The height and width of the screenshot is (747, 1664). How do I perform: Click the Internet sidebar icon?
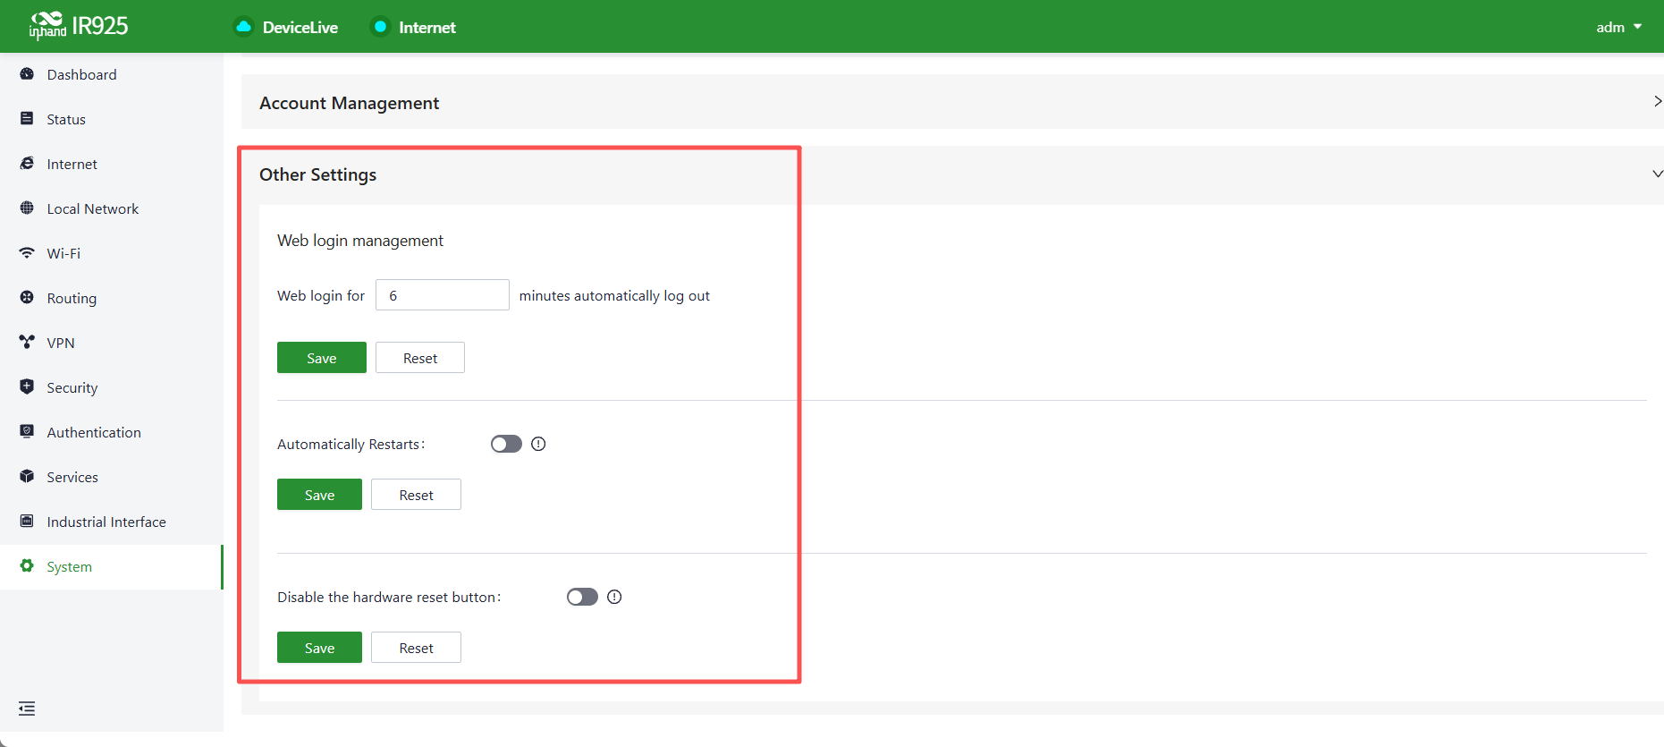pos(27,164)
